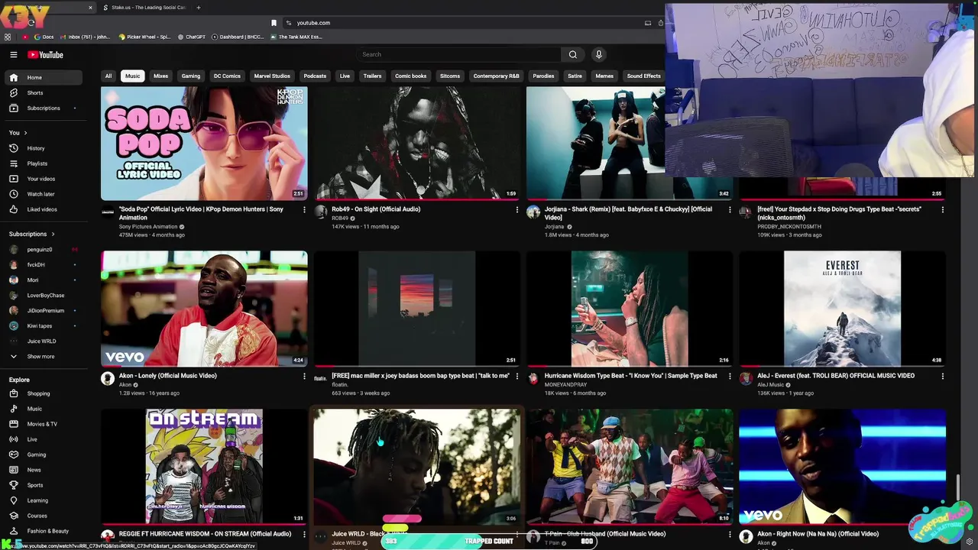
Task: Select the Contemporary R&B filter chip
Action: 496,76
